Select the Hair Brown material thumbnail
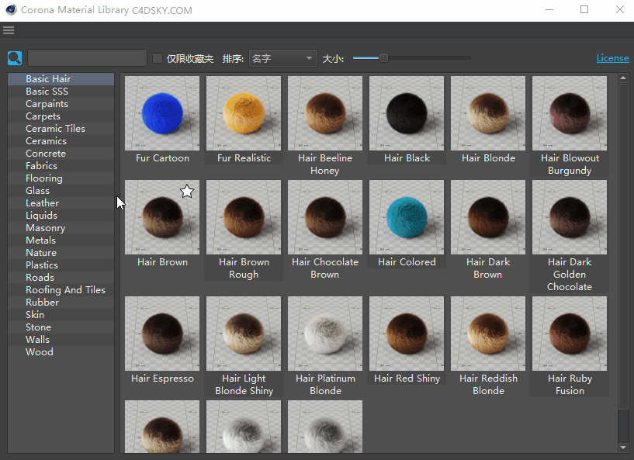The image size is (634, 460). [x=162, y=217]
